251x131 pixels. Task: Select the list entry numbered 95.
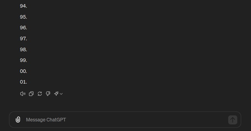[23, 17]
